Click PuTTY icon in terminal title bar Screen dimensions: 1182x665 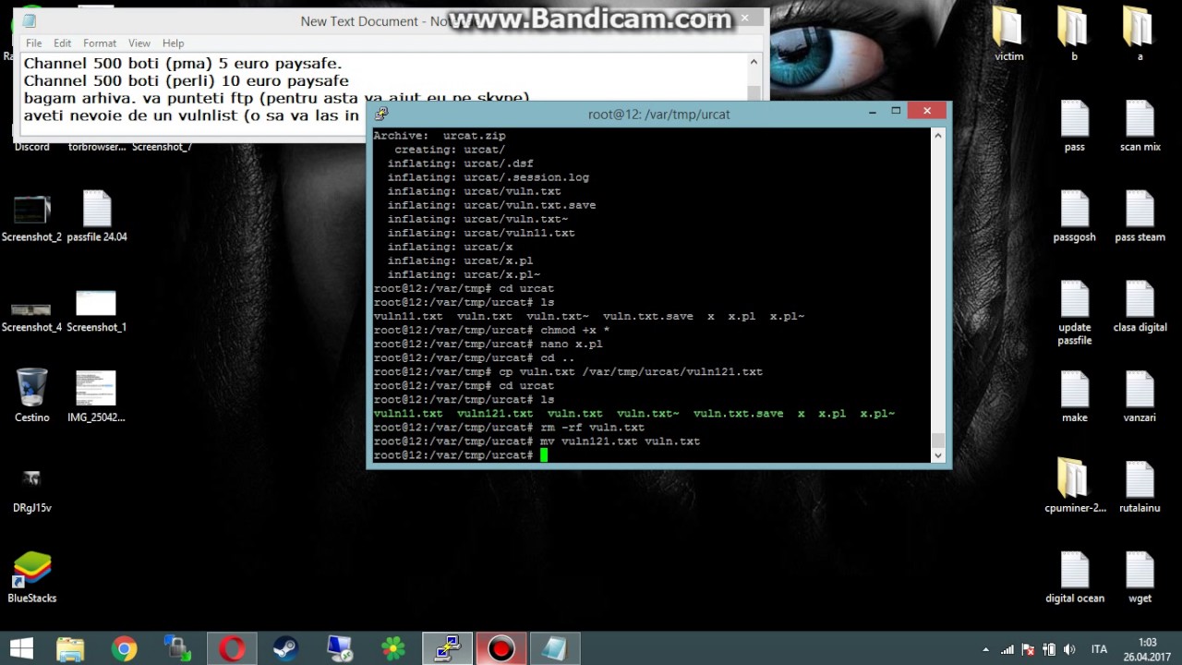381,113
